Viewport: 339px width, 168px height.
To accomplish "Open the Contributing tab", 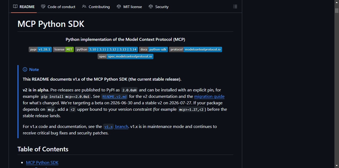I will coord(96,7).
